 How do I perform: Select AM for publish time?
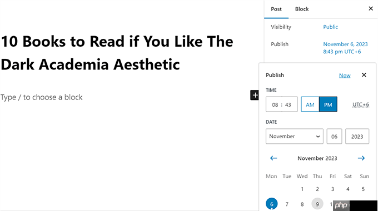[310, 104]
